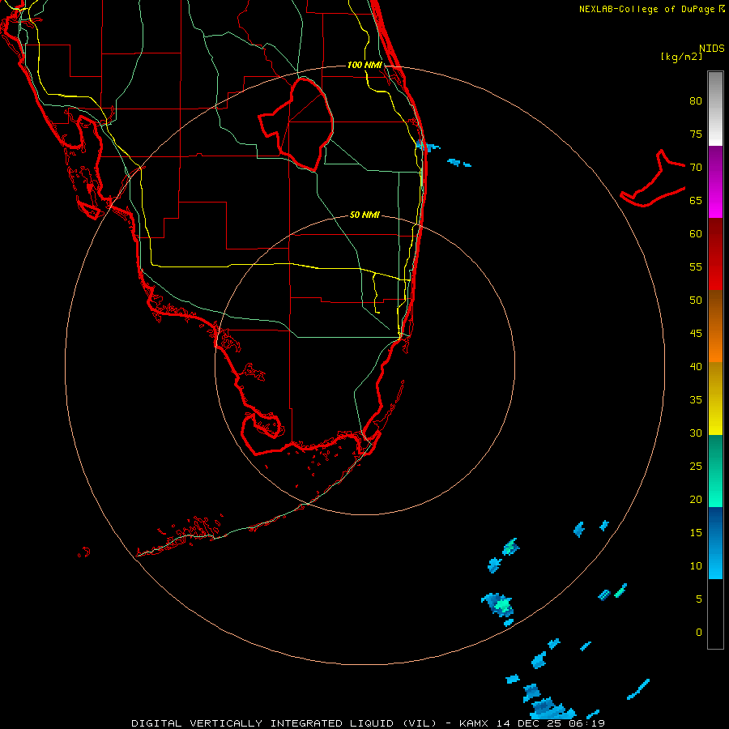Click the 50 value on the color scale

696,301
